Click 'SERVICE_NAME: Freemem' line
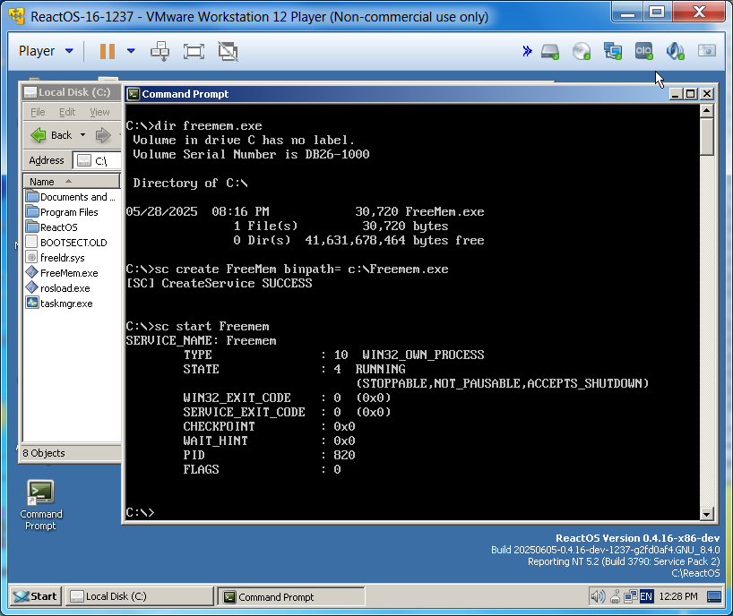The height and width of the screenshot is (616, 733). point(201,340)
